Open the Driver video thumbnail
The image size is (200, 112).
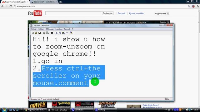click(x=38, y=105)
